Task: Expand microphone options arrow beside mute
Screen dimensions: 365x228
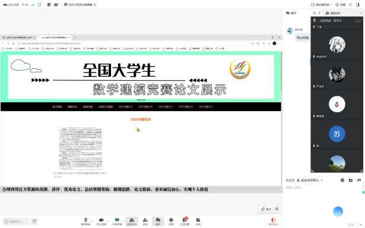Action: [92, 221]
